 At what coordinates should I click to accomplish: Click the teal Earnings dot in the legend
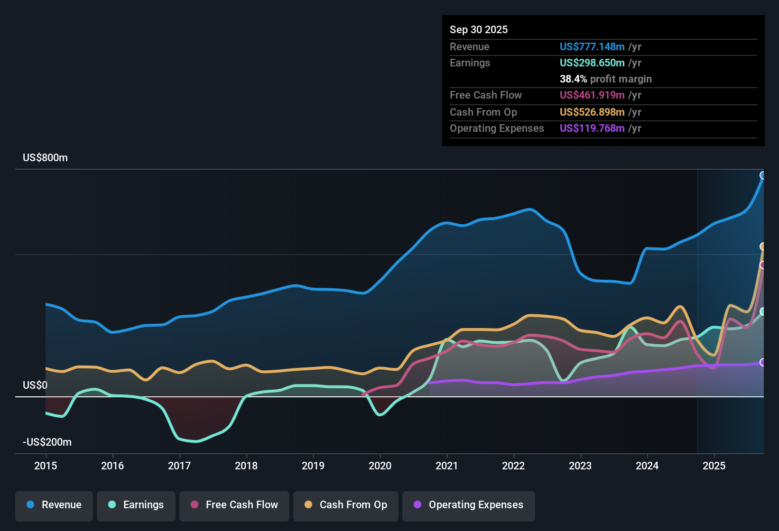111,505
